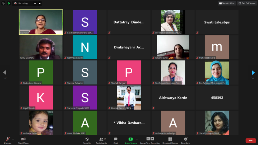Select Amol Phalake.SBPS A avatar tile
This screenshot has width=258, height=145.
(85, 123)
